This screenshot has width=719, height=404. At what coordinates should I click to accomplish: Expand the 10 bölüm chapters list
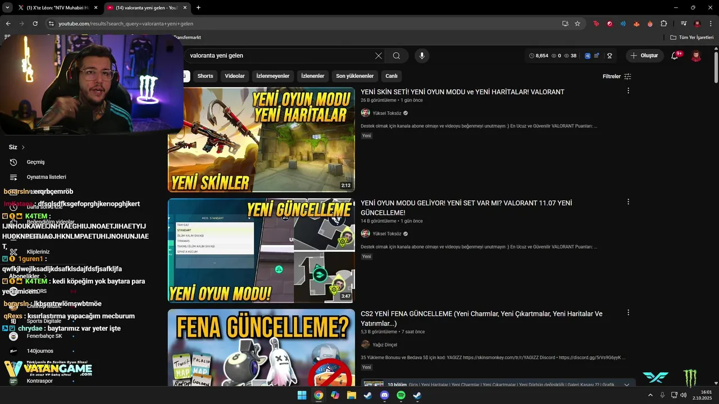[627, 385]
